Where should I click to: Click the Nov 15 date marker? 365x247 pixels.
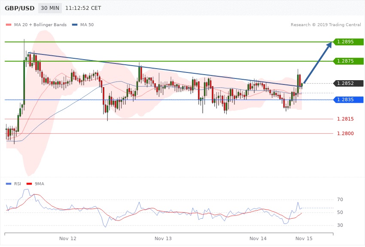304,238
